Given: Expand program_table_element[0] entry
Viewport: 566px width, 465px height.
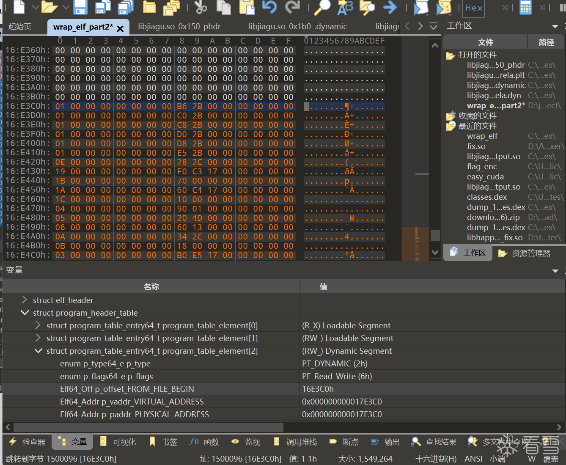Looking at the screenshot, I should (38, 325).
